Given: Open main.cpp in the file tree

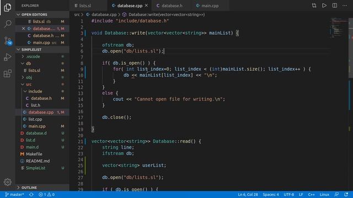Looking at the screenshot, I should 42,126.
